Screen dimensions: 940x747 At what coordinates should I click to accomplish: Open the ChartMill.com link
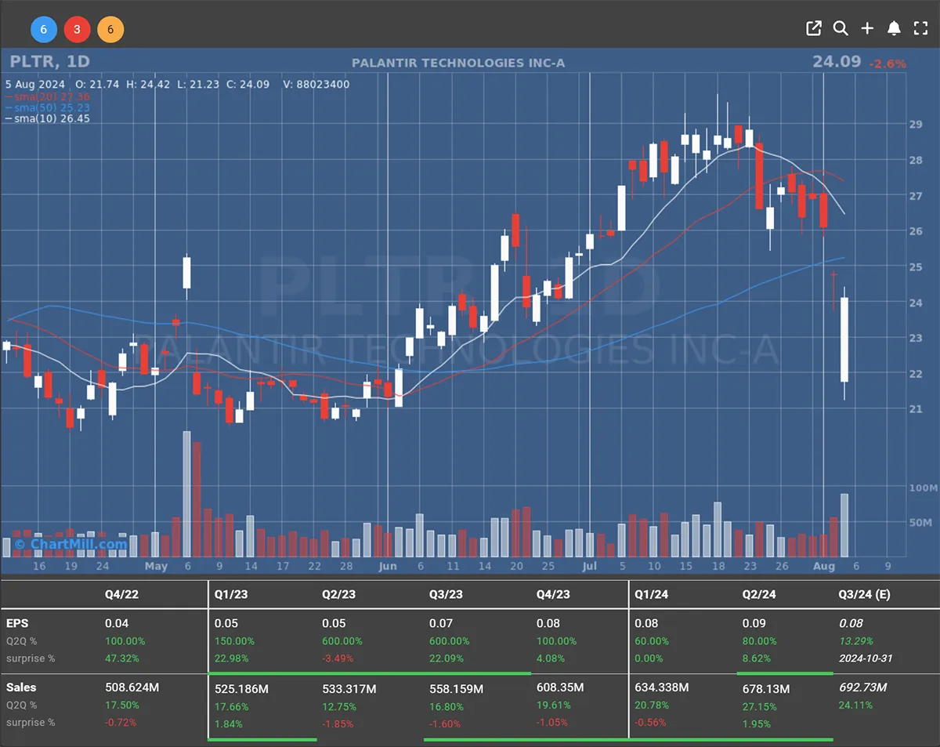[x=70, y=544]
